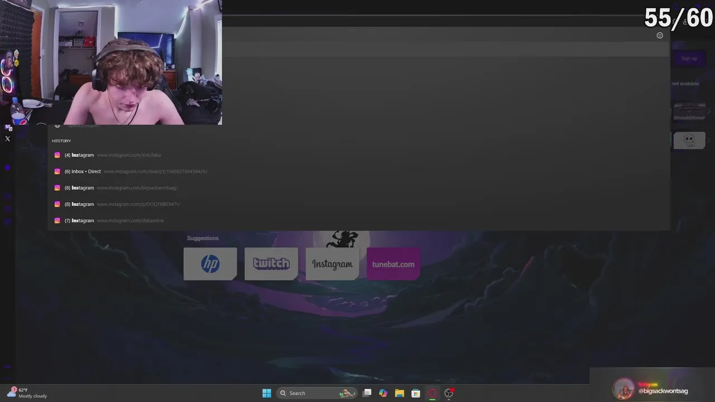This screenshot has height=402, width=715.
Task: Open the Instagram speed dial tile
Action: point(332,264)
